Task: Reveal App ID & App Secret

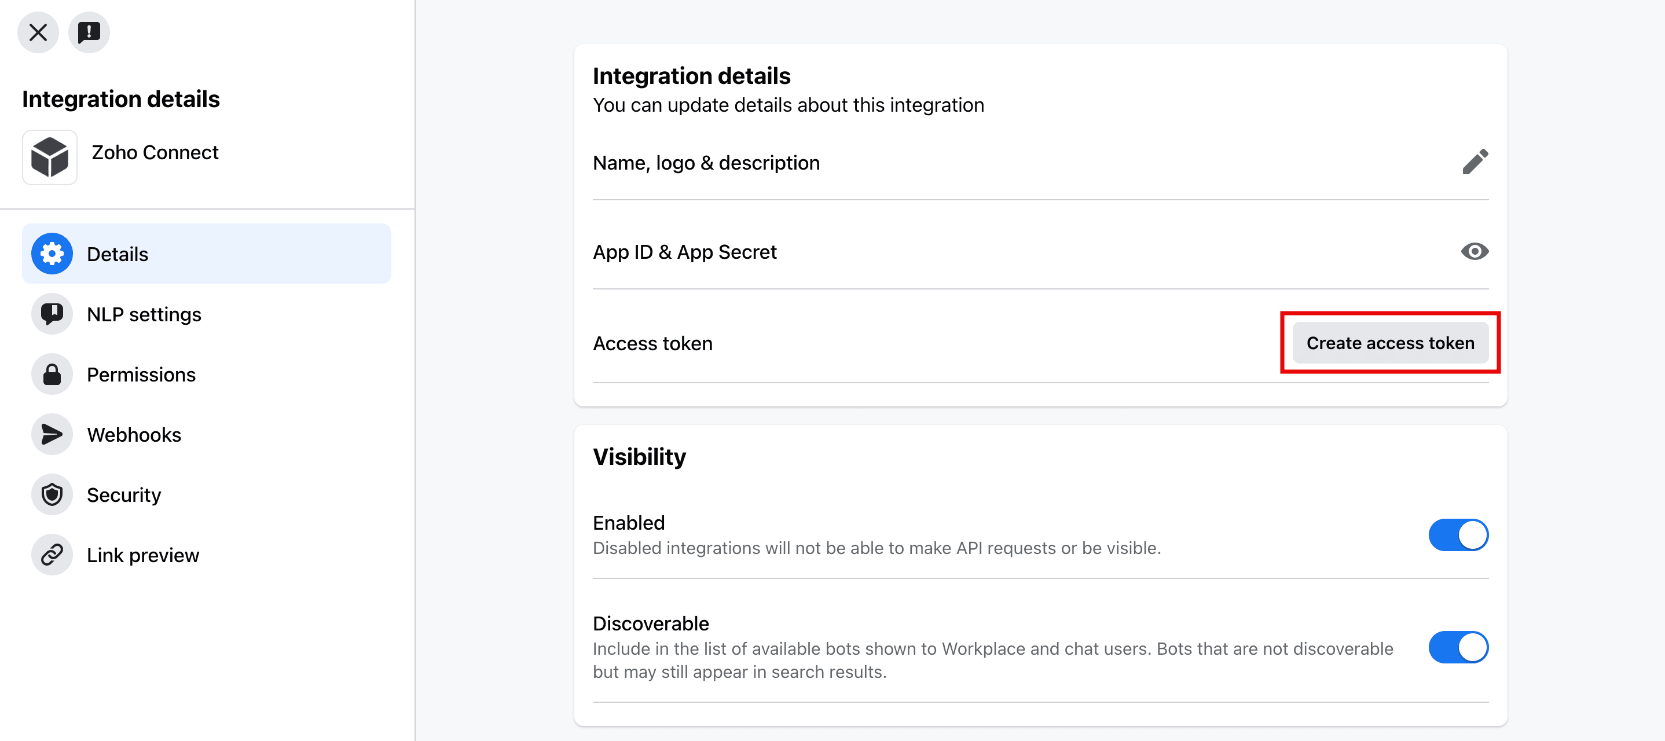Action: 1475,251
